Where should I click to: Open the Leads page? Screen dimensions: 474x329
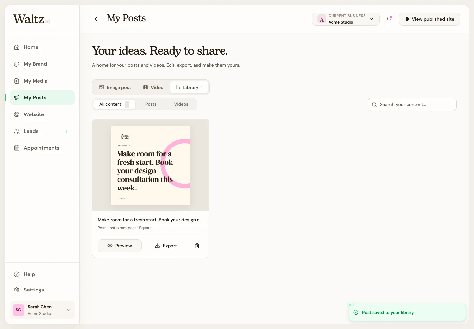[42, 131]
